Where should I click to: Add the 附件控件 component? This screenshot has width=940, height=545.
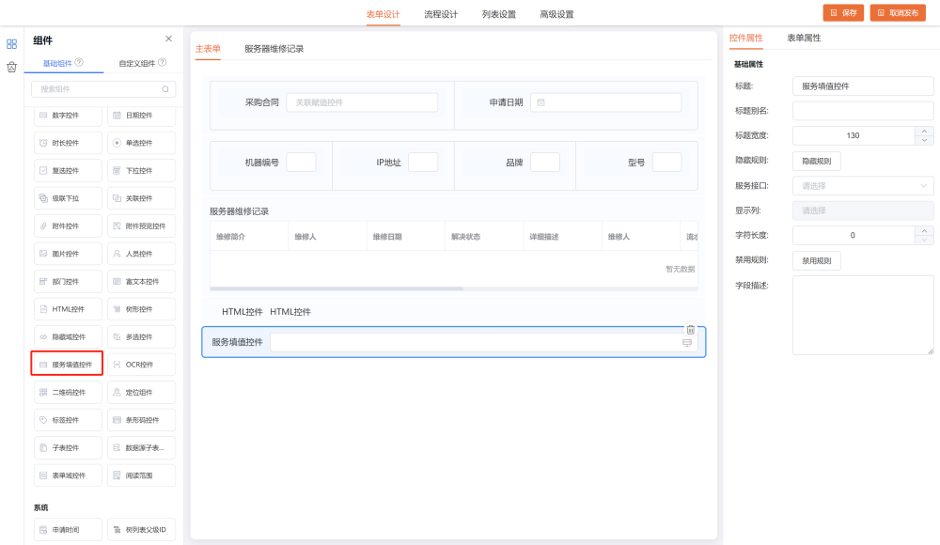coord(67,226)
